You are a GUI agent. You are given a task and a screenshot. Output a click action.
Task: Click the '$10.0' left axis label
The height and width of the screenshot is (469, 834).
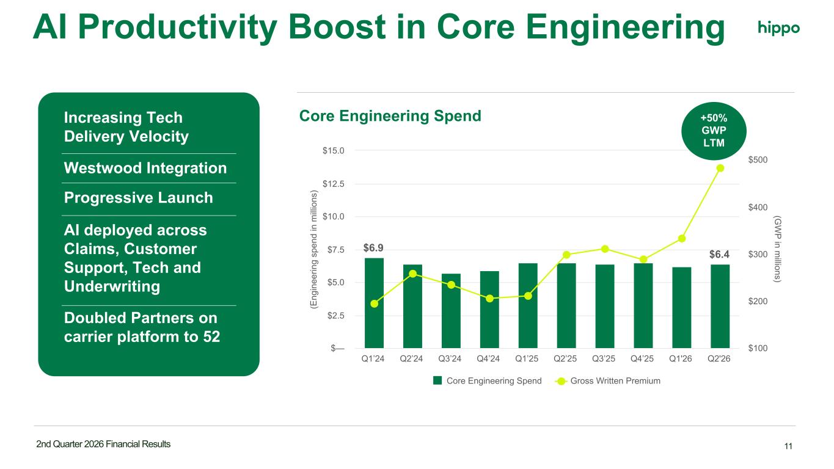[334, 216]
